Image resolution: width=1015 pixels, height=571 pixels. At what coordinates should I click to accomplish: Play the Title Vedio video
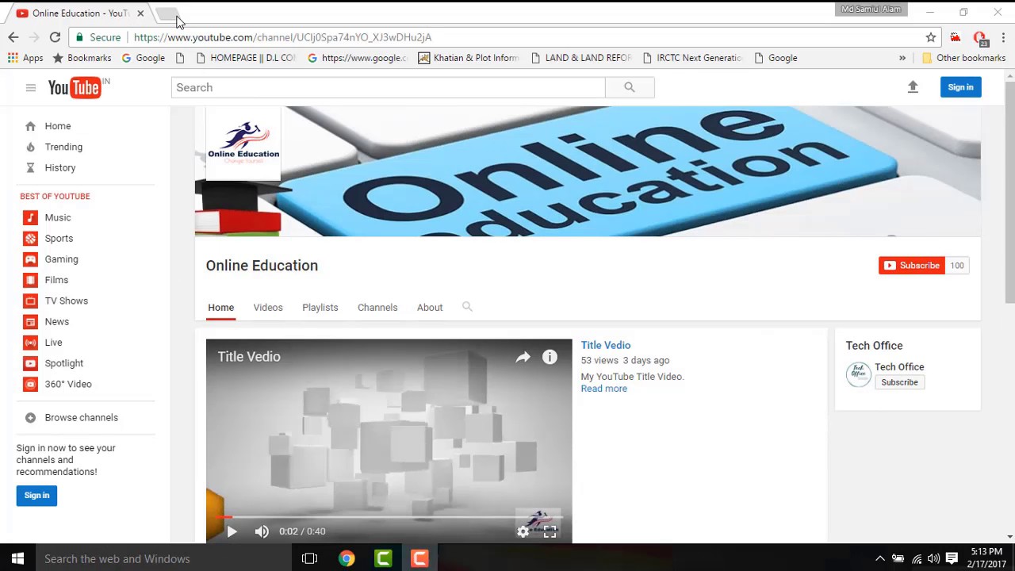pyautogui.click(x=232, y=531)
